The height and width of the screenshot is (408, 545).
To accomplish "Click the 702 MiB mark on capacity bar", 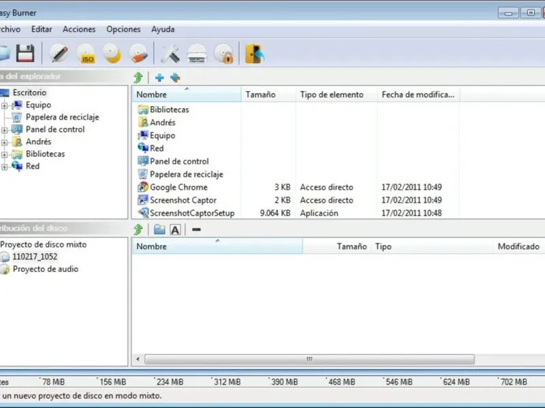I will 514,382.
